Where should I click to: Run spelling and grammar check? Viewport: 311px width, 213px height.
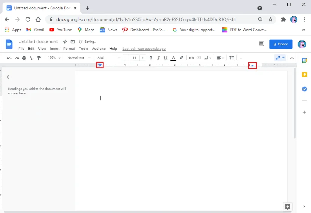point(31,58)
